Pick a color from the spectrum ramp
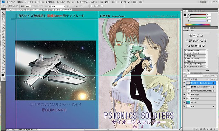The image size is (219, 131). coord(198,25)
